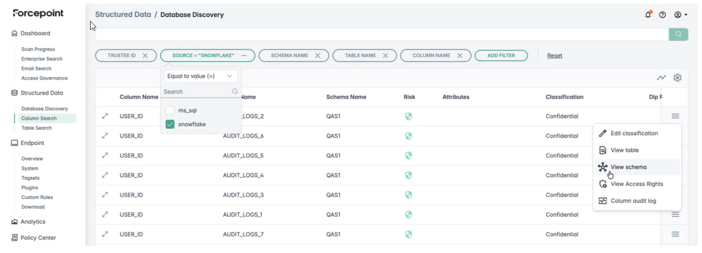The height and width of the screenshot is (253, 702).
Task: Open hamburger menu for AUDIT_LOGS_7 row
Action: (675, 234)
